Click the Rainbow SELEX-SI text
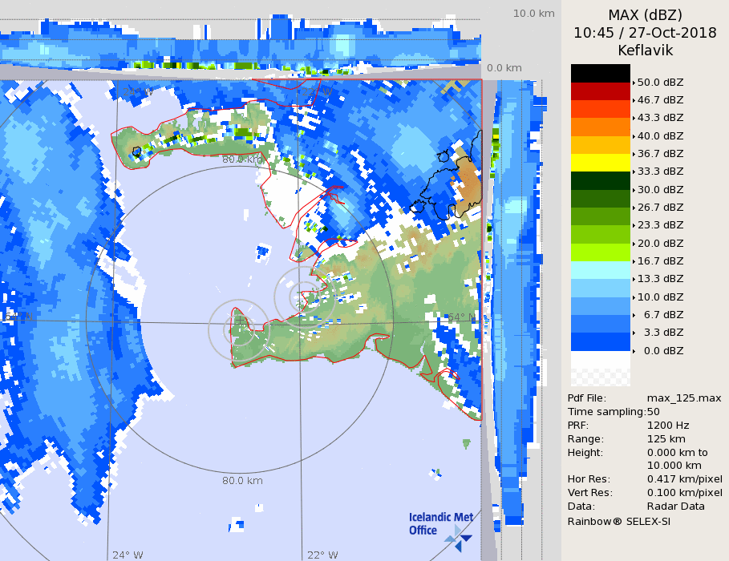Viewport: 729px width, 561px height. point(618,521)
